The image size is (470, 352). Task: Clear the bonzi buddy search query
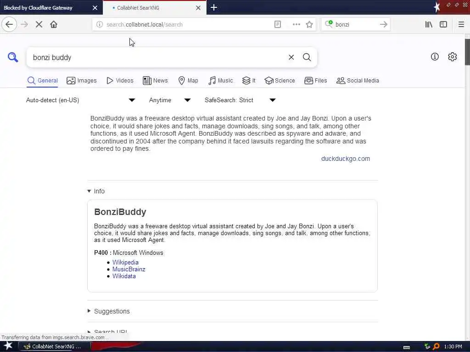(x=291, y=57)
